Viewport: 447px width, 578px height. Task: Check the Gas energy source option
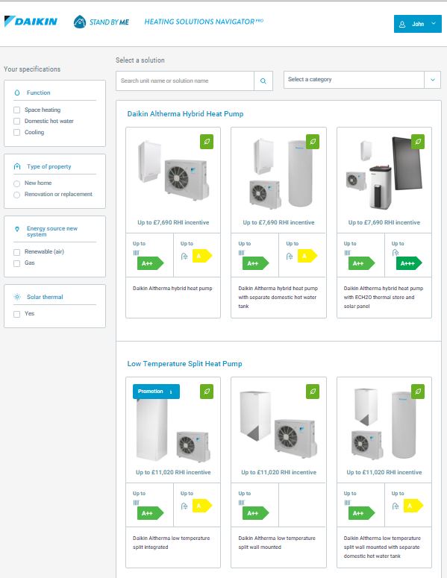pyautogui.click(x=16, y=263)
